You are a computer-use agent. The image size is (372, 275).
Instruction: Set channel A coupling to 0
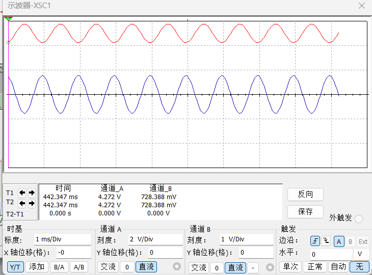pos(127,267)
